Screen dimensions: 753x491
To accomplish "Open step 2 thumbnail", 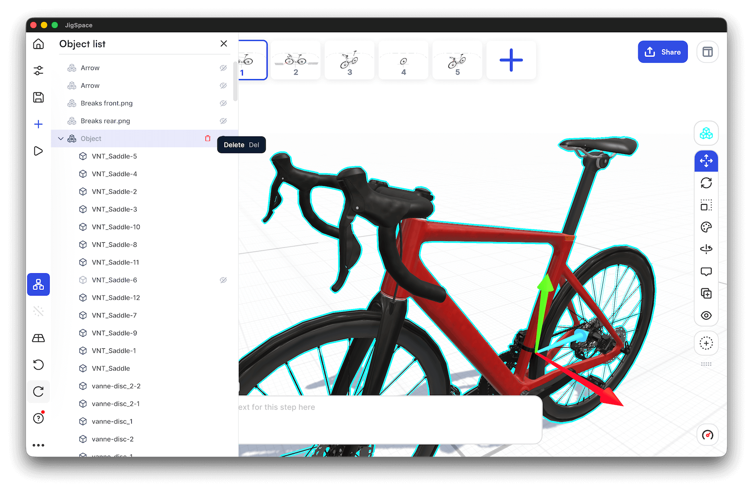I will pos(296,60).
